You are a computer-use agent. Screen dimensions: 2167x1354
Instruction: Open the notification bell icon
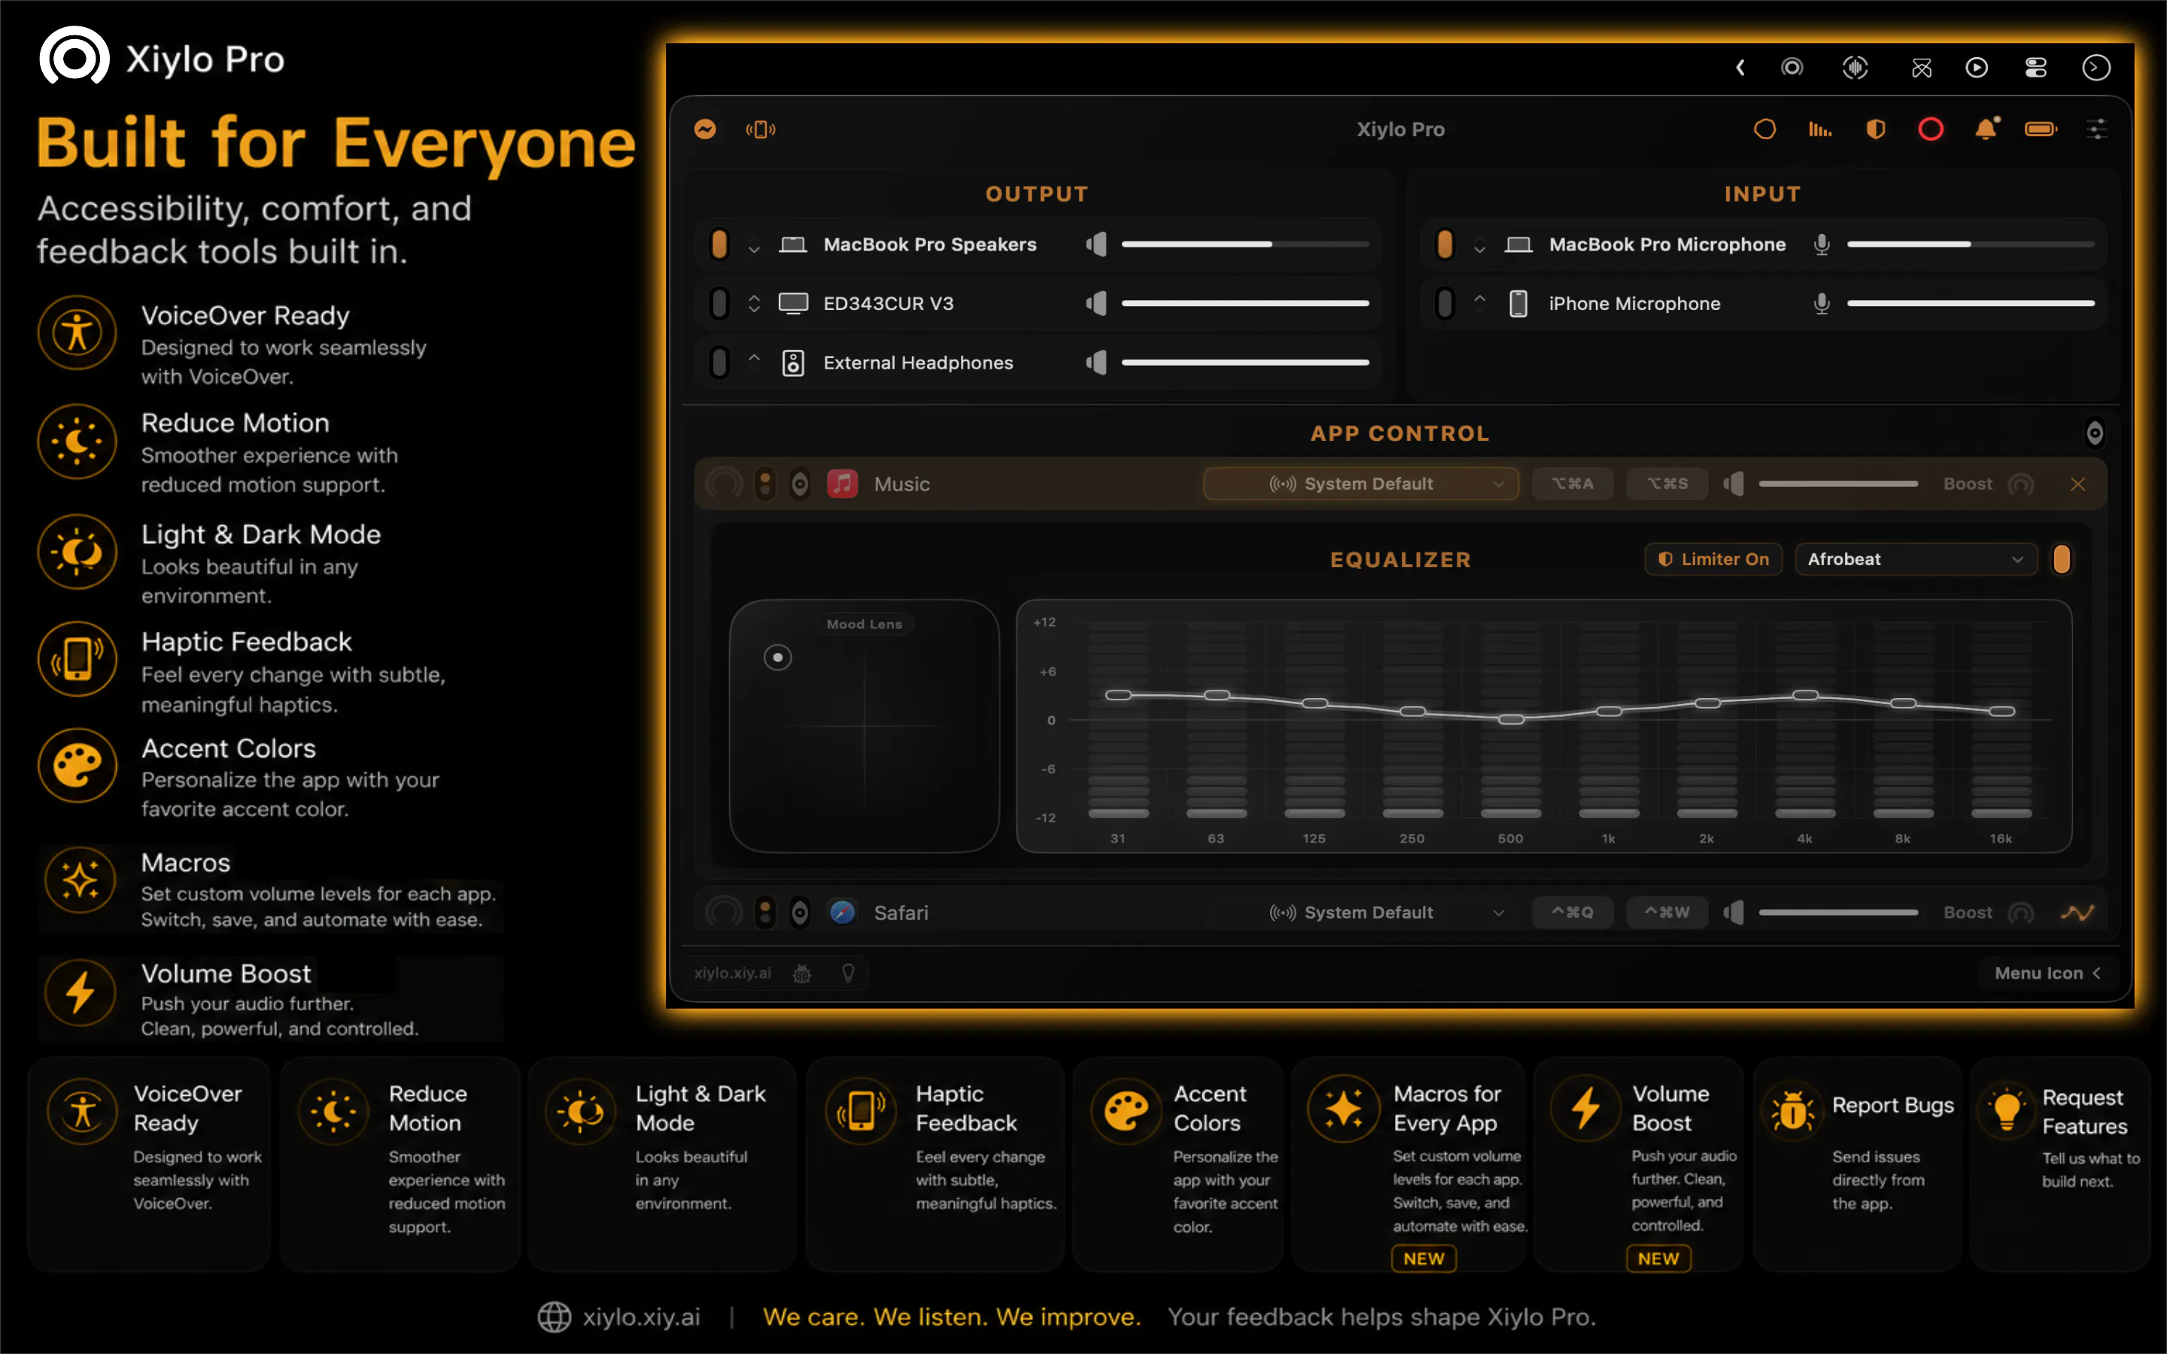[1986, 130]
